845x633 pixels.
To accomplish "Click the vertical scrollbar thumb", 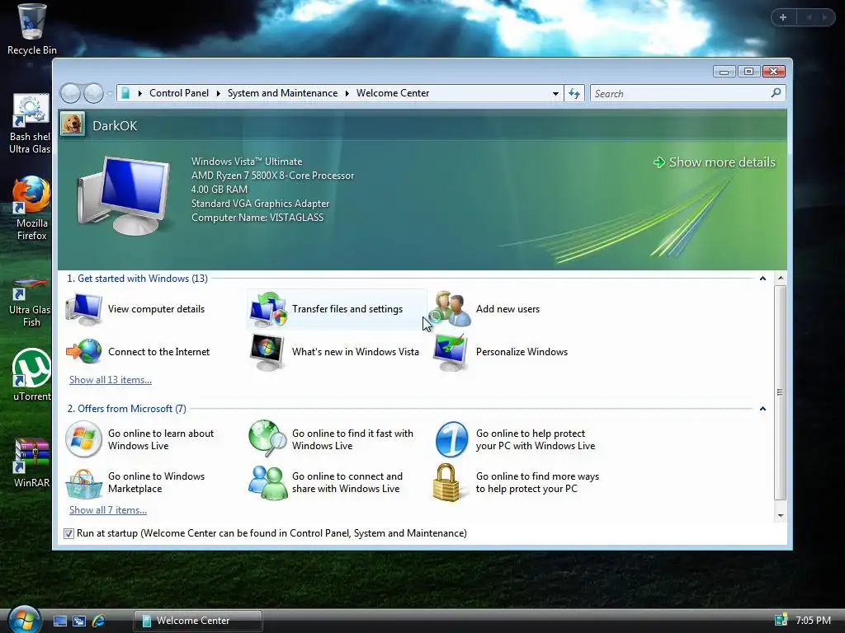I will (x=780, y=392).
